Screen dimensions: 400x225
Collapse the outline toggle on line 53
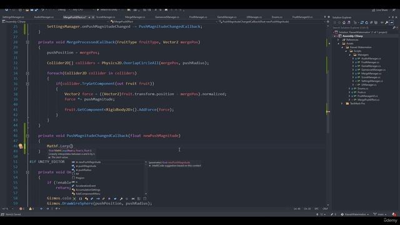(x=27, y=172)
